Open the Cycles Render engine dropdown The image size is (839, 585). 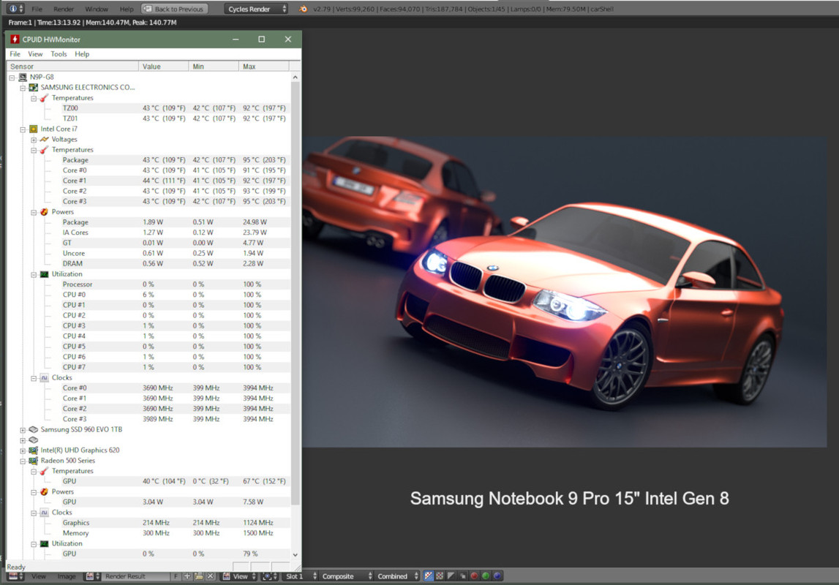tap(256, 9)
